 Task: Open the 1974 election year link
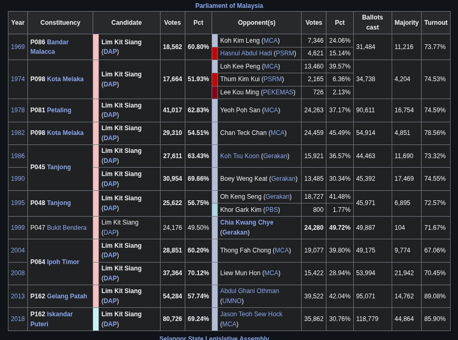coord(18,79)
